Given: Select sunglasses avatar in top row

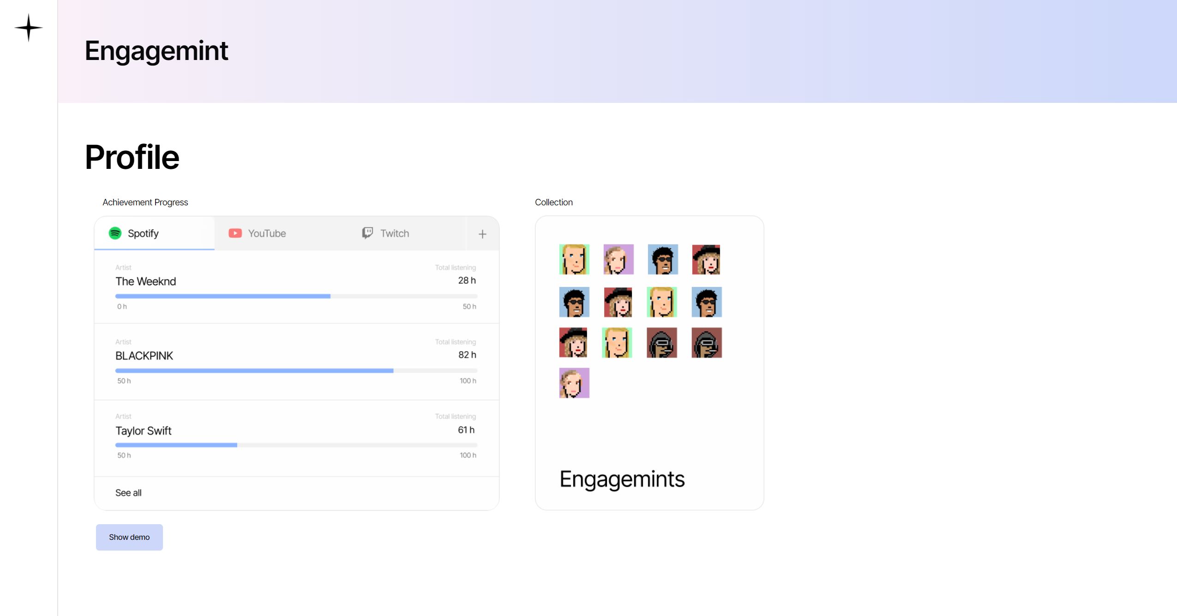Looking at the screenshot, I should [x=663, y=259].
